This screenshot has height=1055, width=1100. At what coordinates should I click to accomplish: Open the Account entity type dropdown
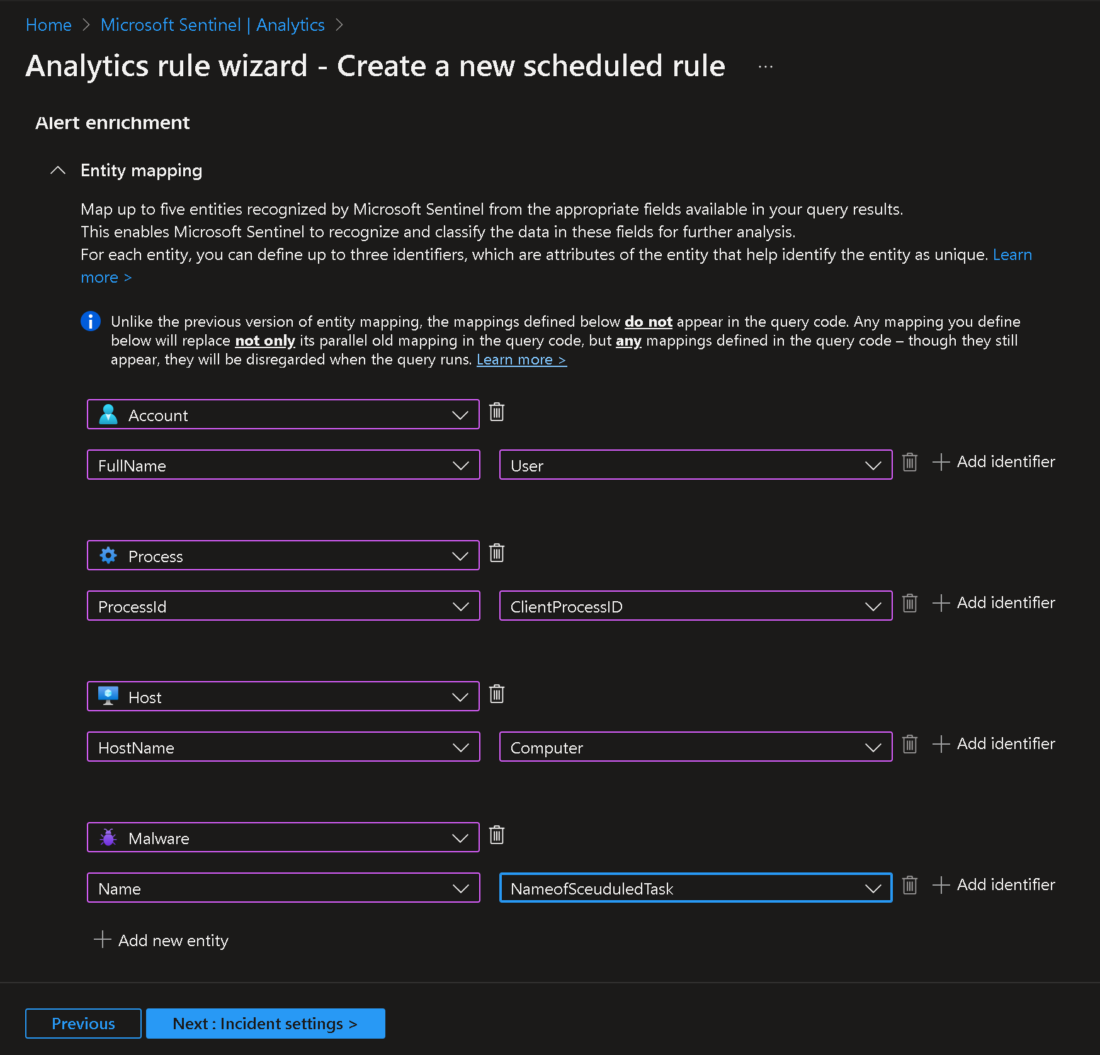[x=283, y=415]
